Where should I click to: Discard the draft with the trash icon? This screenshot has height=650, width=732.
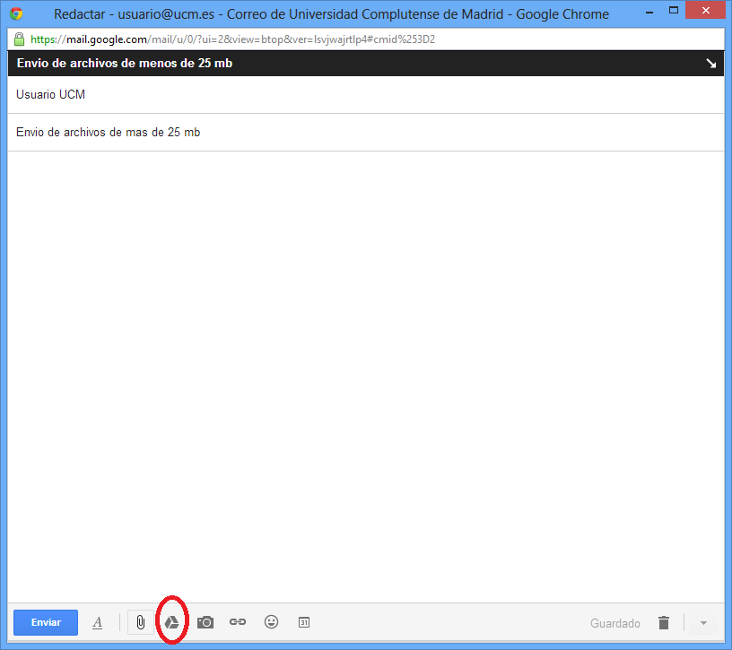664,622
